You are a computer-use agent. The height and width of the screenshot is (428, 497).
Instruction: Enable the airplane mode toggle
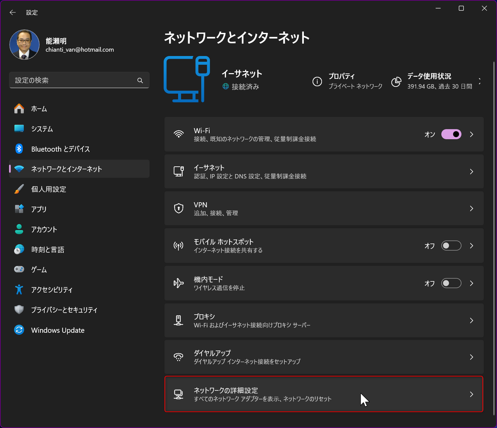click(x=451, y=283)
